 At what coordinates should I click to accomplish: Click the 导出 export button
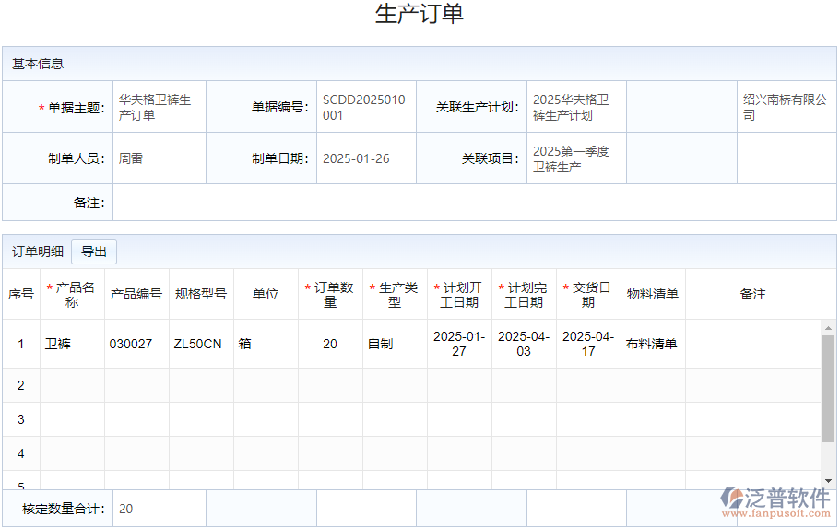tap(94, 252)
